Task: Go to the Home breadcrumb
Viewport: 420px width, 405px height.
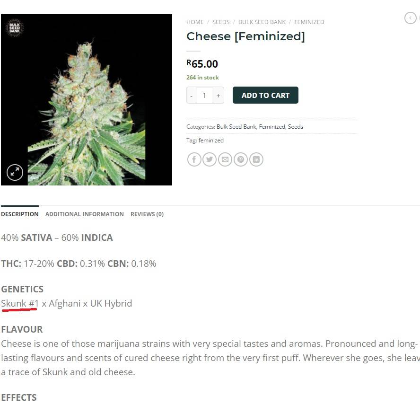Action: (x=195, y=22)
